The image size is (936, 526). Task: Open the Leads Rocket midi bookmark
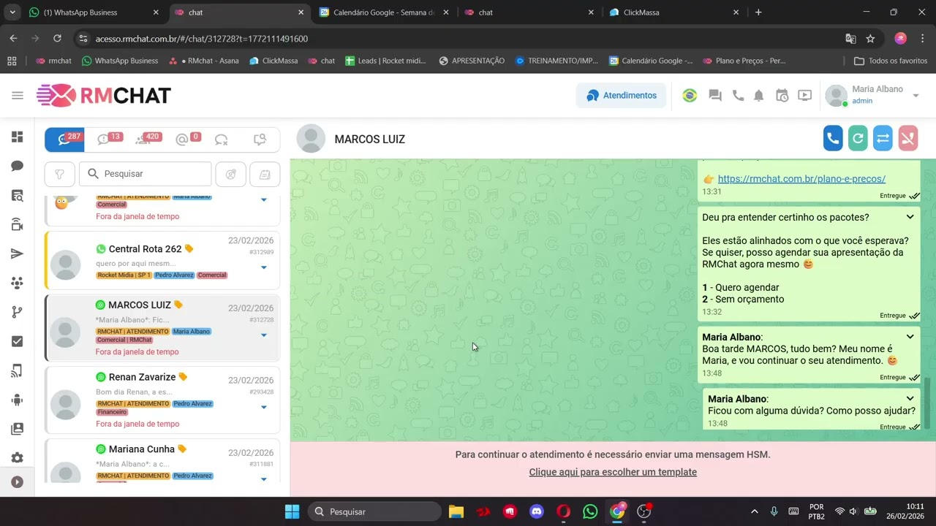385,61
